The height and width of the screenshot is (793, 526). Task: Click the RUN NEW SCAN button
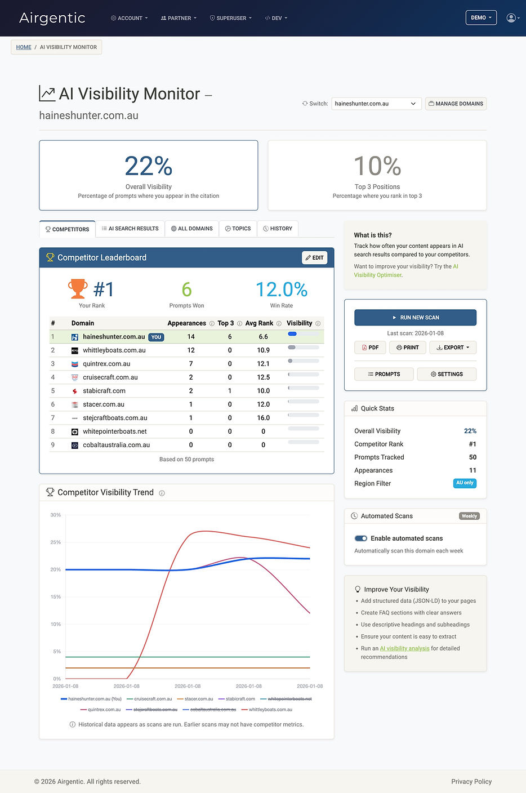click(x=415, y=318)
